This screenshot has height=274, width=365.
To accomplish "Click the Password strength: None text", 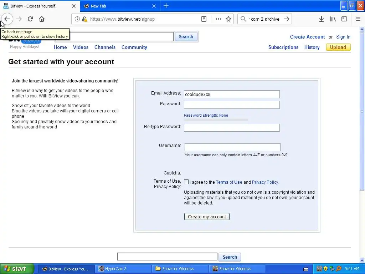I will pos(206,115).
